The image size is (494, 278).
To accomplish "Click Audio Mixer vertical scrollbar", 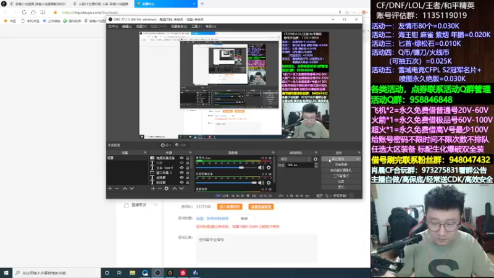I will [x=274, y=171].
